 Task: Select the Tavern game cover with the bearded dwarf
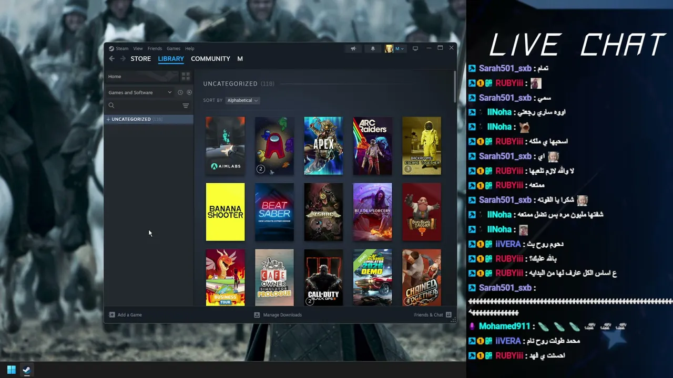click(422, 212)
